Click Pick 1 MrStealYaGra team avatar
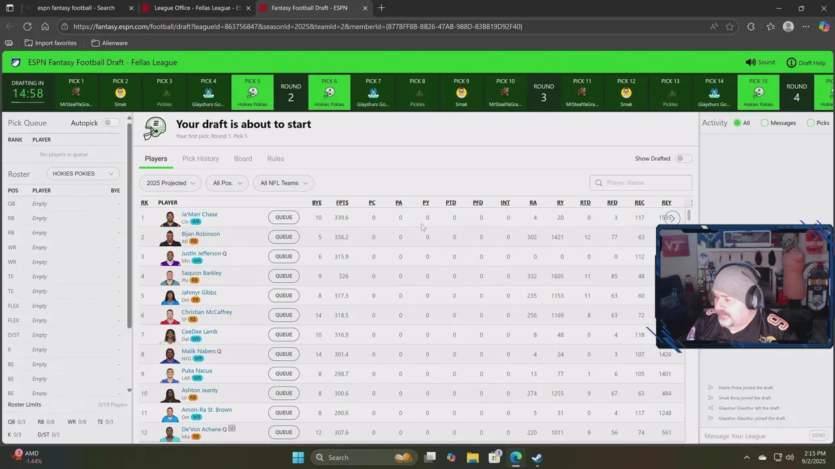This screenshot has height=469, width=835. pos(76,92)
